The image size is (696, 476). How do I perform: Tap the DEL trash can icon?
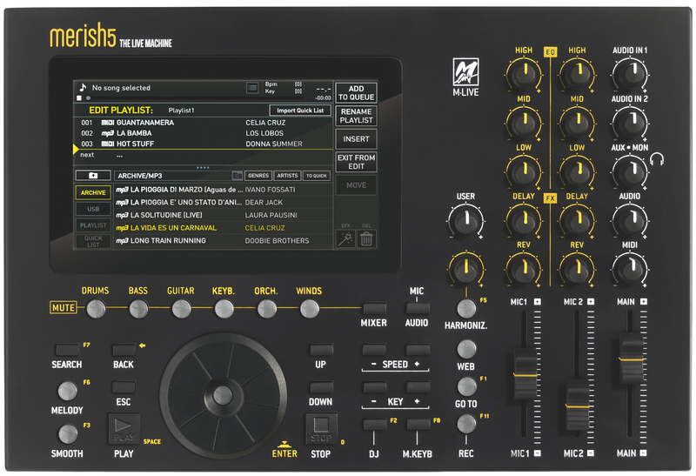pos(366,239)
